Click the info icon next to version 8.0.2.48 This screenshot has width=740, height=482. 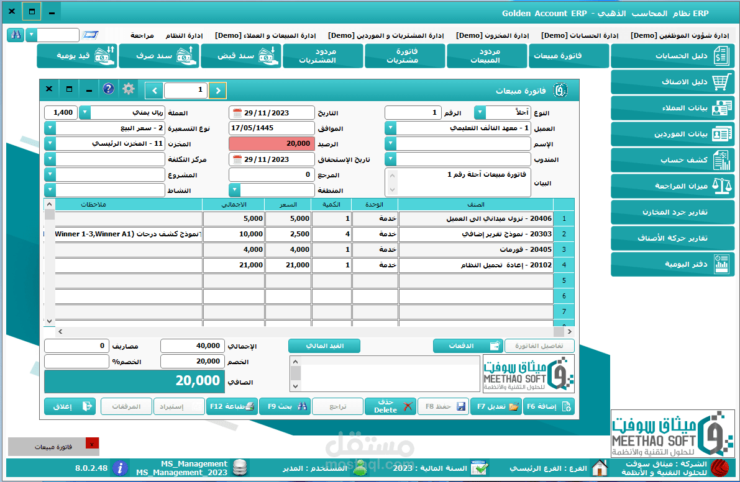[x=121, y=468]
